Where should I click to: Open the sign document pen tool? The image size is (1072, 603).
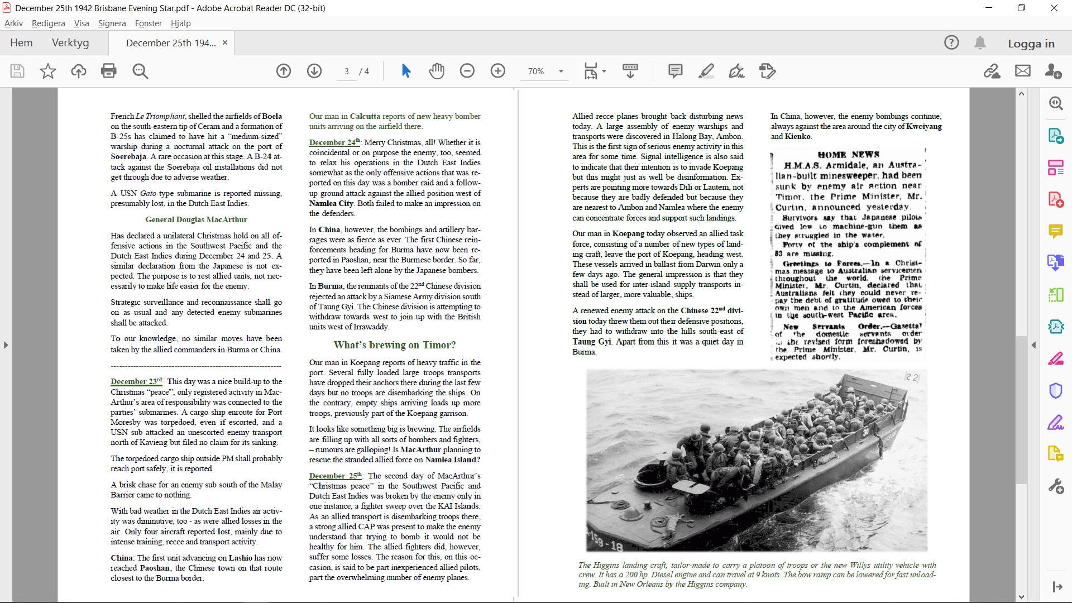click(737, 71)
